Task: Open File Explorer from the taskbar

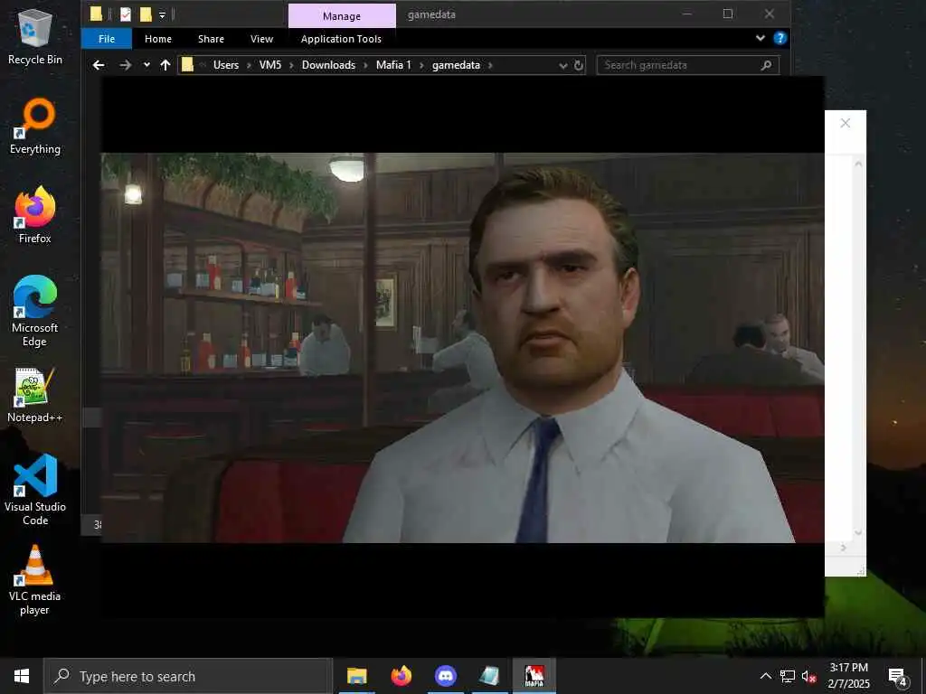Action: (356, 676)
